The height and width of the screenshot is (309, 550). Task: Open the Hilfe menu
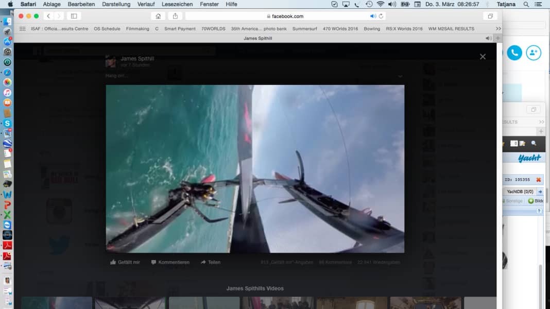pos(232,4)
